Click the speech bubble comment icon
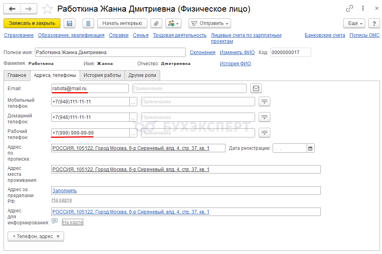 pos(55,221)
